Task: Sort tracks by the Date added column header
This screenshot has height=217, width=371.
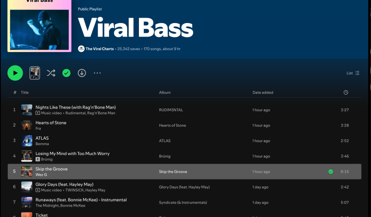Action: point(262,93)
